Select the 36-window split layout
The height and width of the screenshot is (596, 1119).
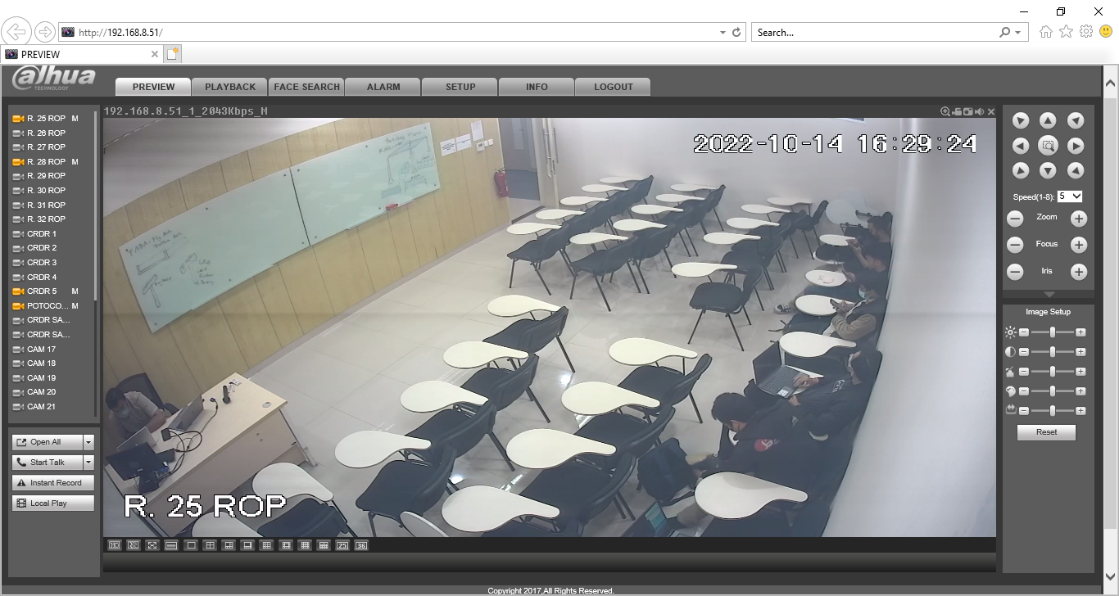(x=361, y=545)
